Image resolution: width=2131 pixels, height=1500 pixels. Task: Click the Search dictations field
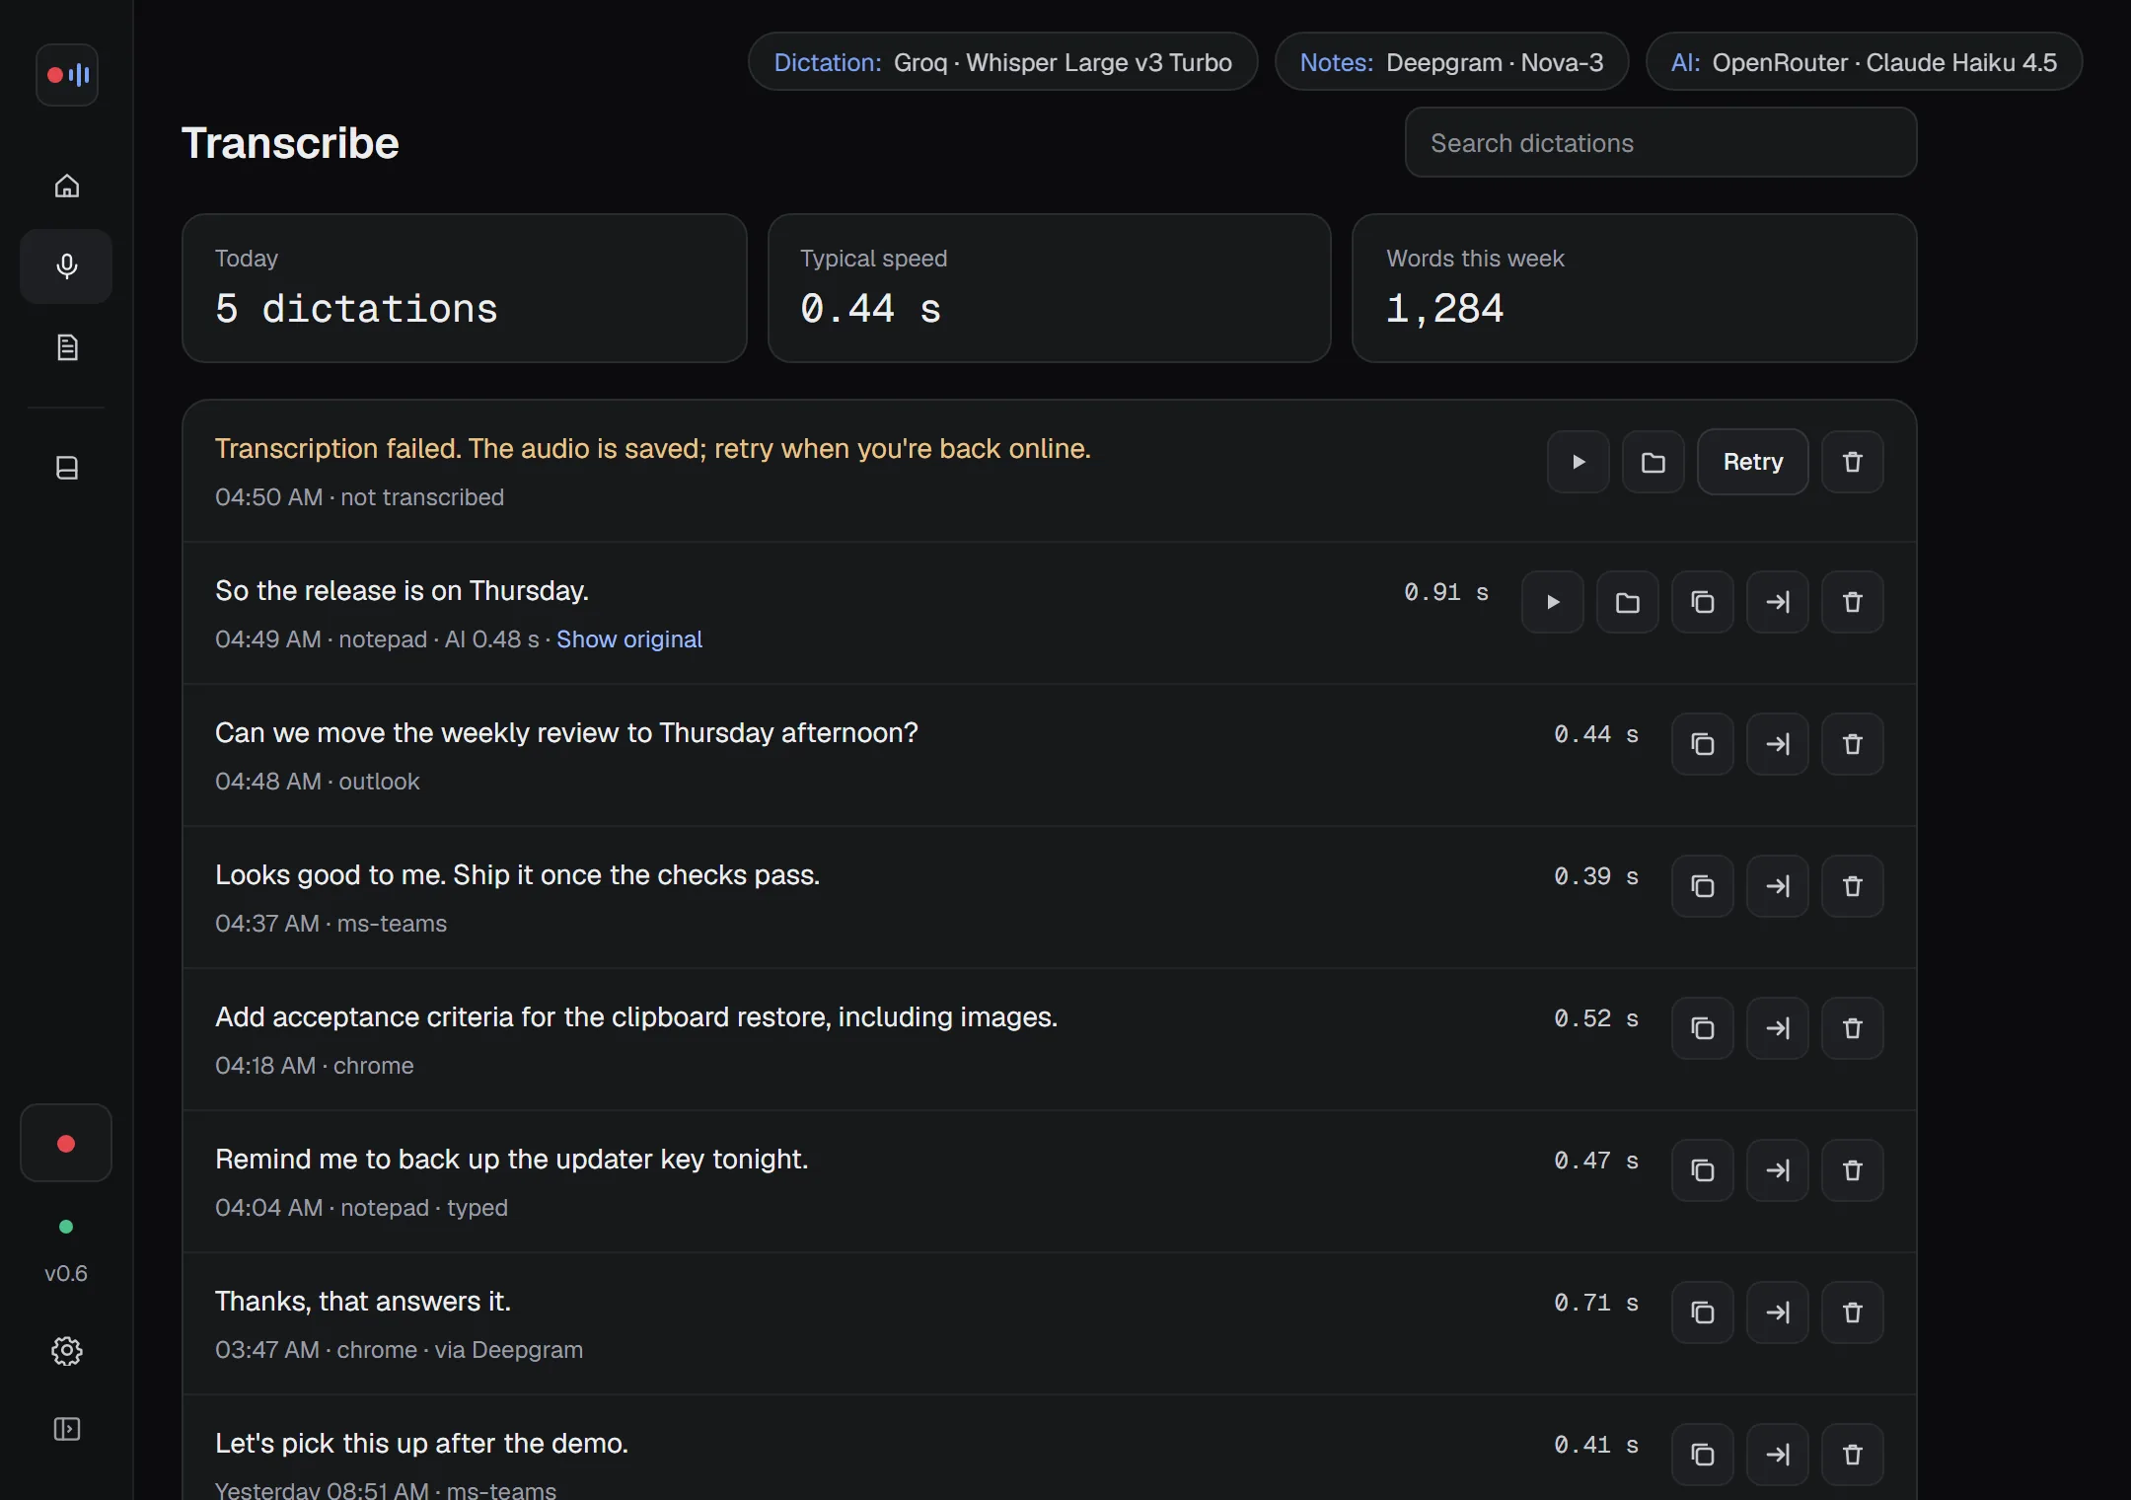[1660, 143]
